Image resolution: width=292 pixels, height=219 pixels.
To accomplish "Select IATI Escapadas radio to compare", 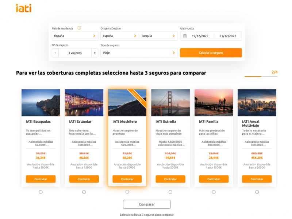I will tap(41, 192).
